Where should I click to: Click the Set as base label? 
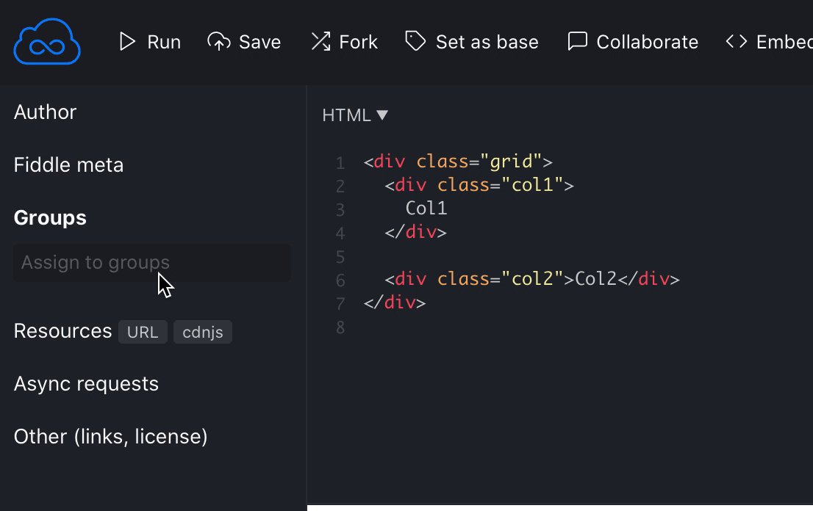pos(487,42)
